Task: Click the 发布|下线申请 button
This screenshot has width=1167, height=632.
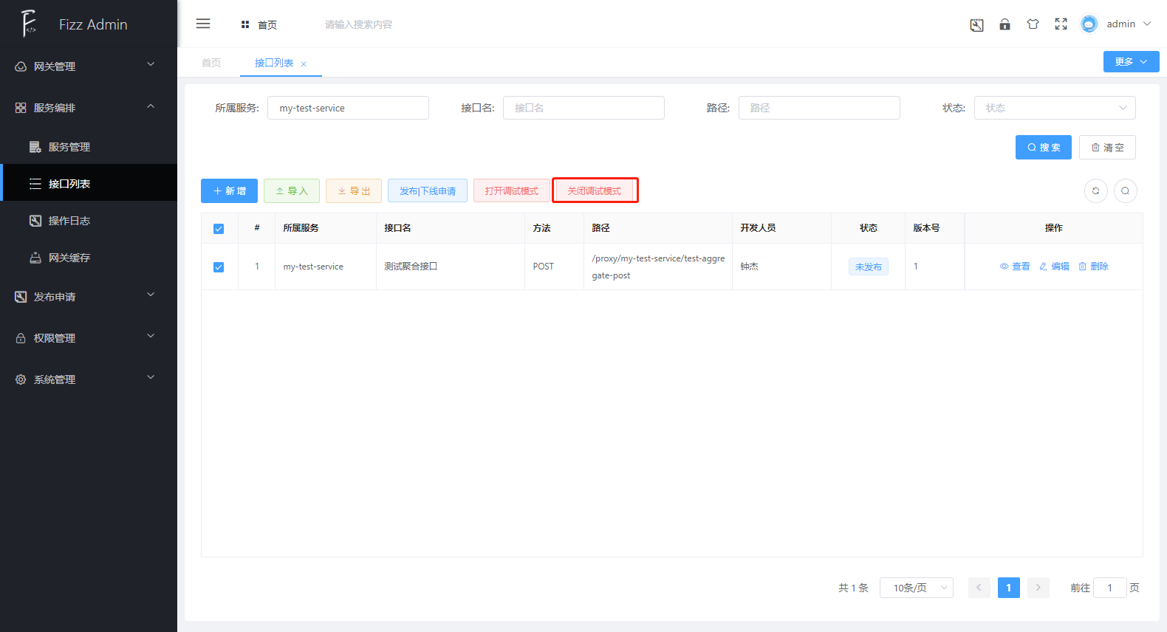Action: (428, 190)
